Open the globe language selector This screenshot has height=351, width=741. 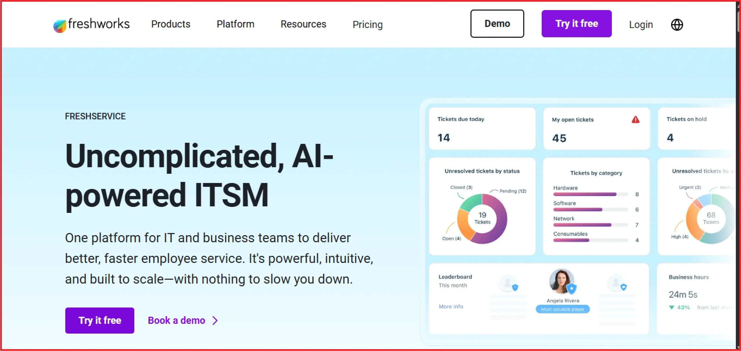677,24
